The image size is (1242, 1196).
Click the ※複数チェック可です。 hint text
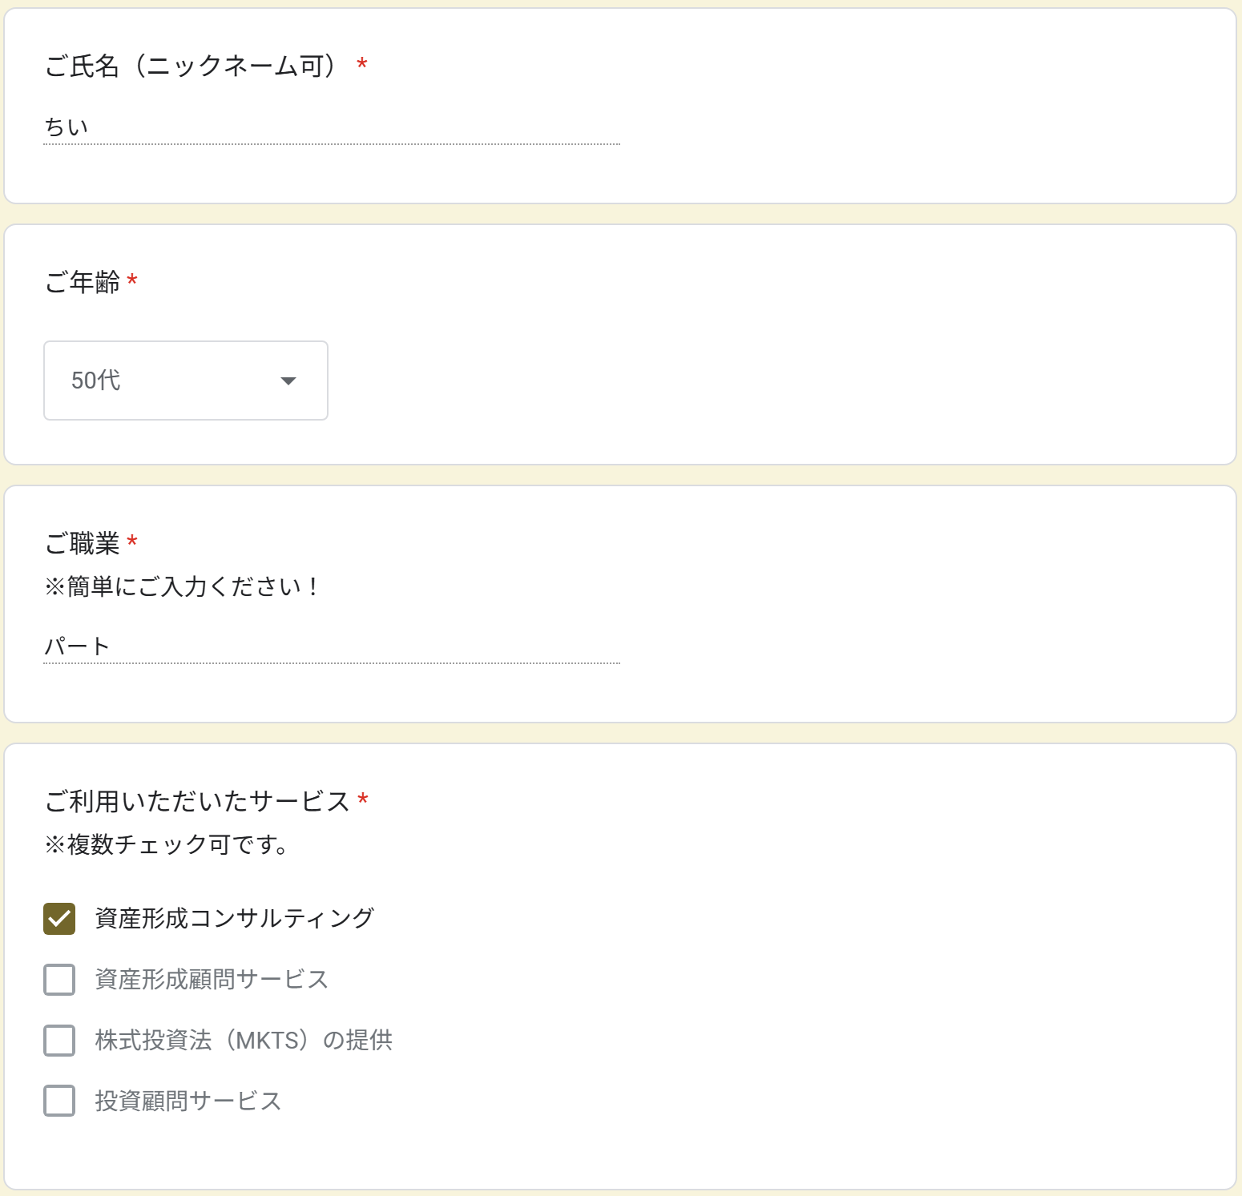(x=167, y=845)
